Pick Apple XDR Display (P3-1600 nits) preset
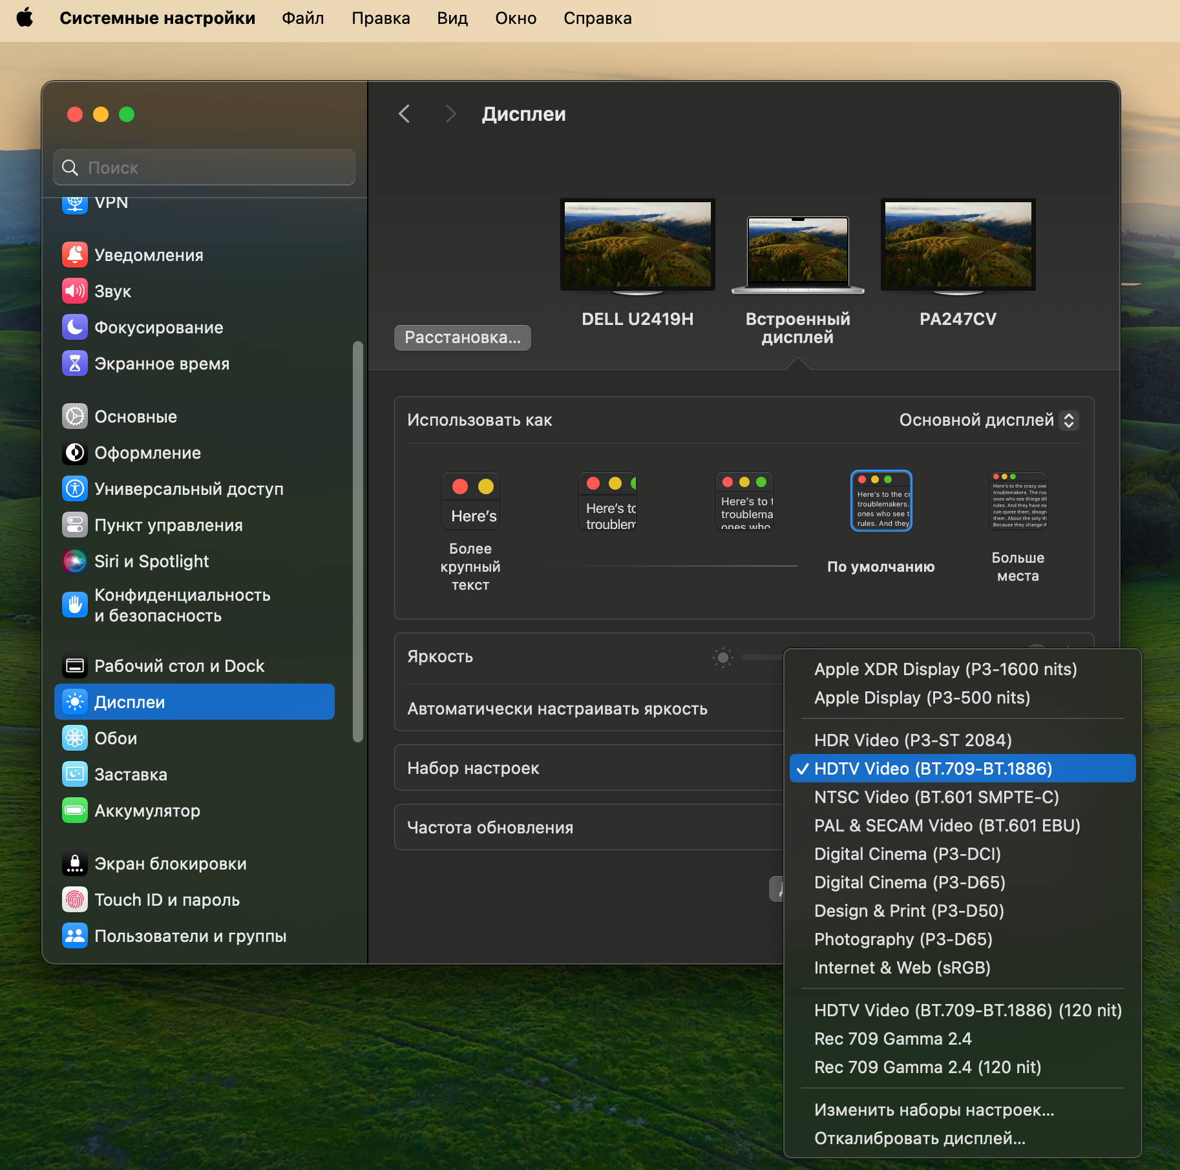 [x=945, y=669]
